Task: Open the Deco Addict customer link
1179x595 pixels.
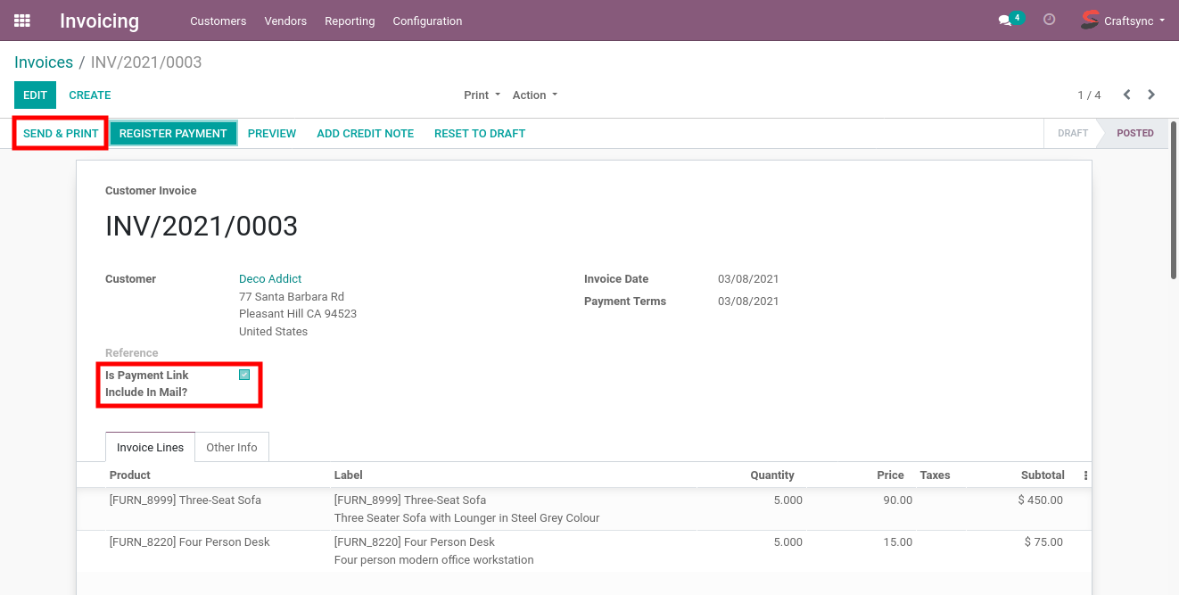Action: (270, 279)
